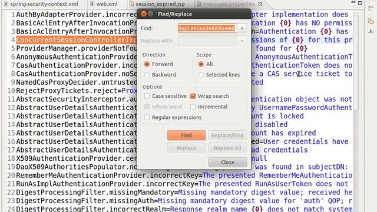Select the messages.properties tab
Viewport: 377px width, 212px height.
pyautogui.click(x=229, y=4)
